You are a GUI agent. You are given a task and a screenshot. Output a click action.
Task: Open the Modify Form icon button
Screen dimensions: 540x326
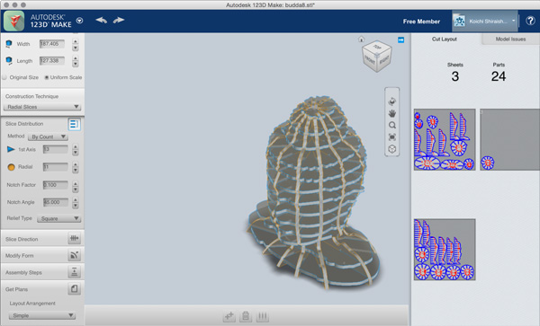(74, 255)
